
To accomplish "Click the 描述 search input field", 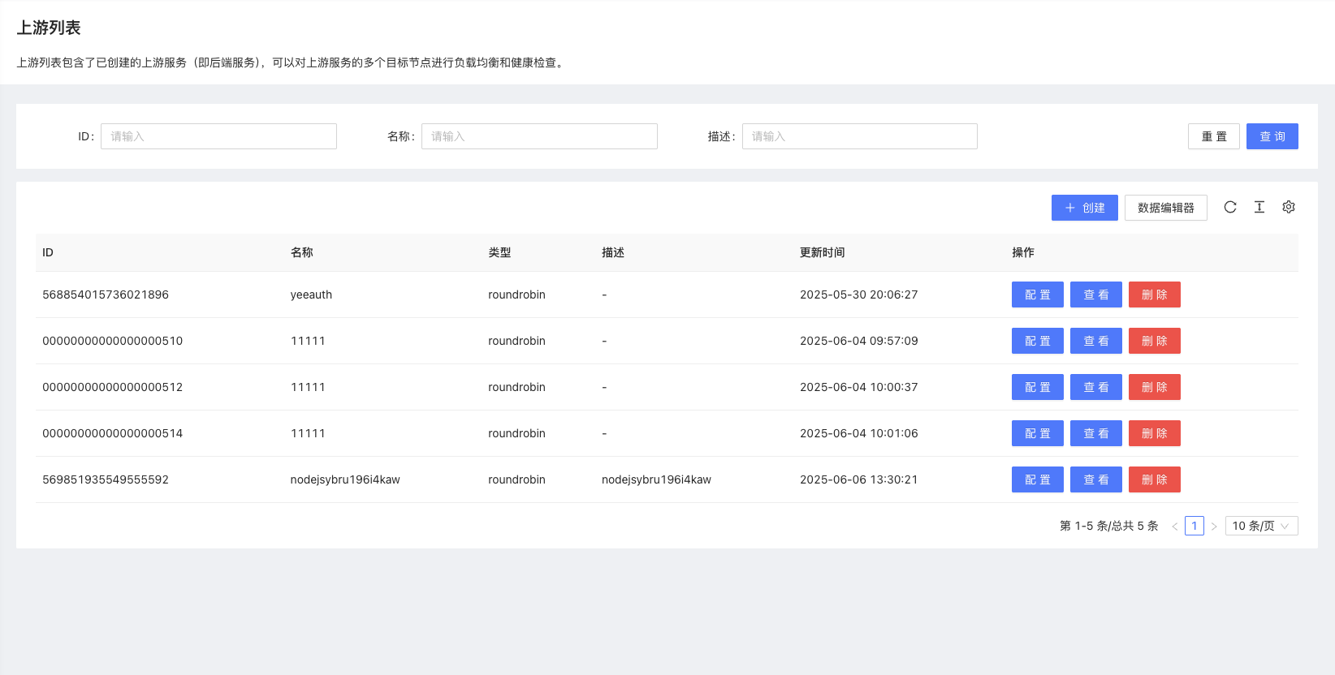I will coord(859,136).
